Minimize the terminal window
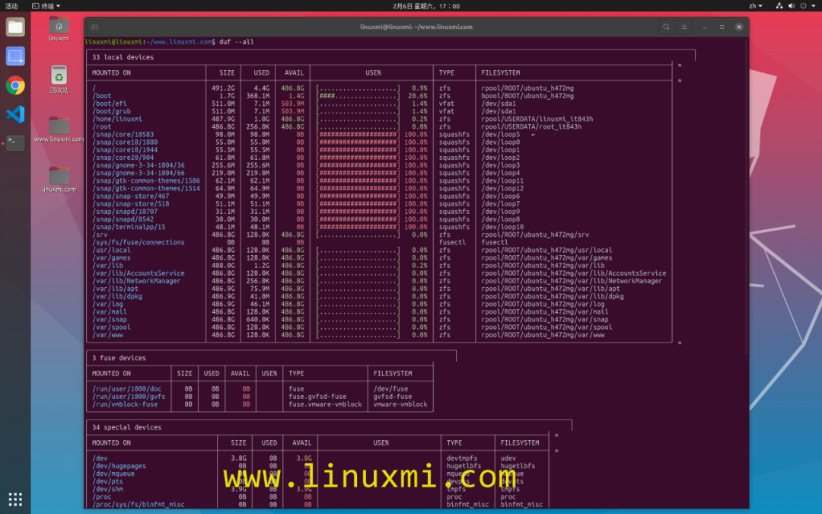The image size is (822, 514). click(705, 27)
